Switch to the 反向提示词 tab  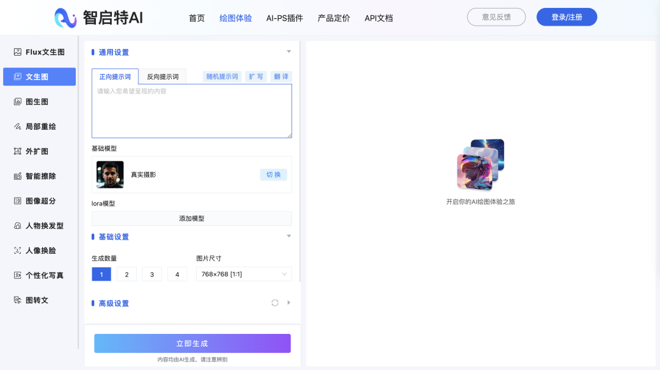163,77
